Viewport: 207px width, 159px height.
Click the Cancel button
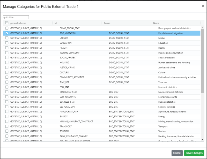tap(177, 153)
